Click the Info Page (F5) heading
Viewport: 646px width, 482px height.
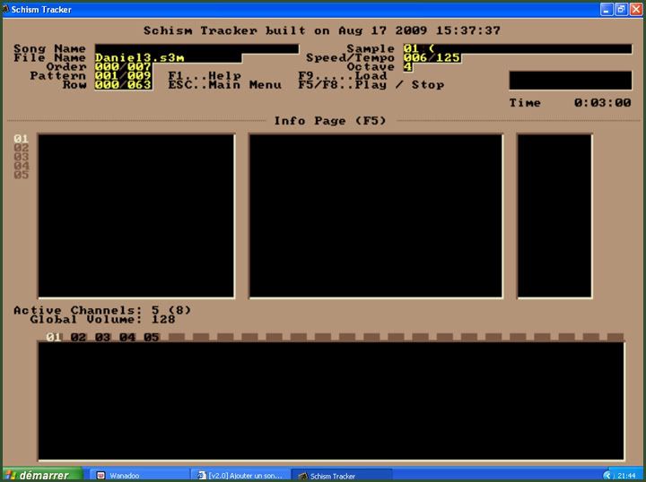[330, 121]
